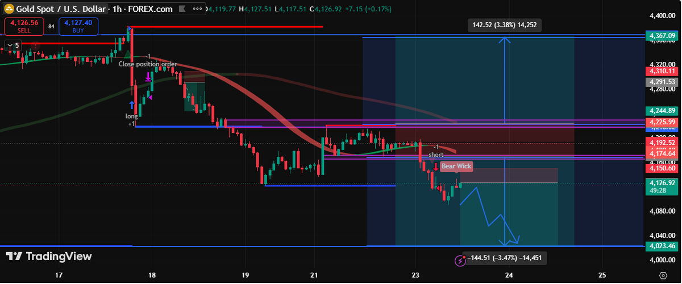Click the red down arrow beside Bear Wick
The image size is (682, 284).
(436, 166)
